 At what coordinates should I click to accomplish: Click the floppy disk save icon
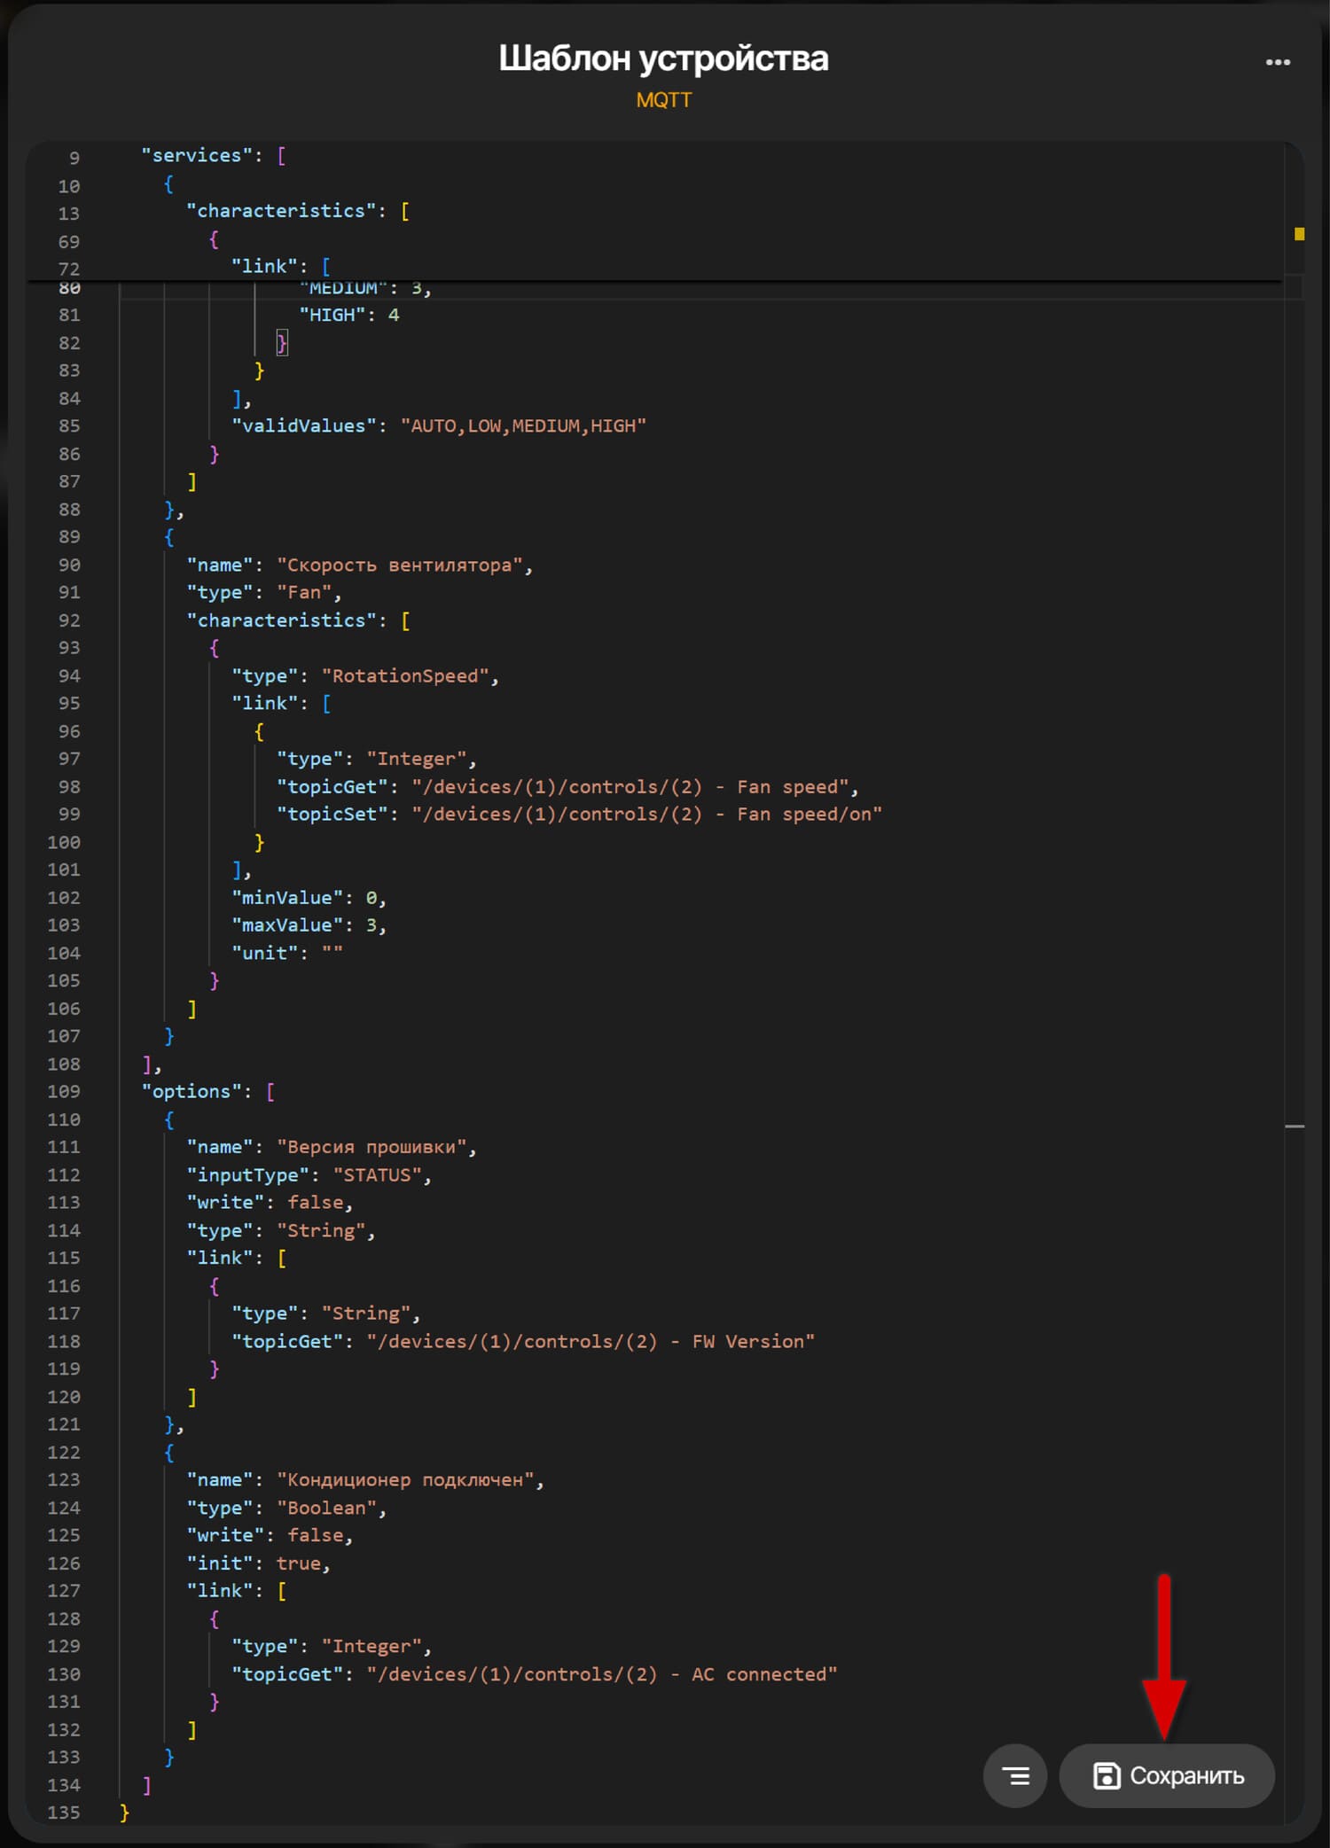(1106, 1775)
